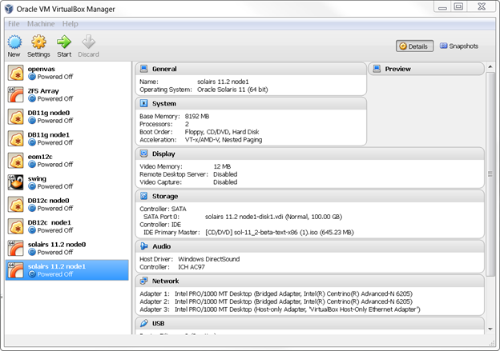The image size is (500, 351).
Task: Open the General settings header link
Action: coord(164,69)
